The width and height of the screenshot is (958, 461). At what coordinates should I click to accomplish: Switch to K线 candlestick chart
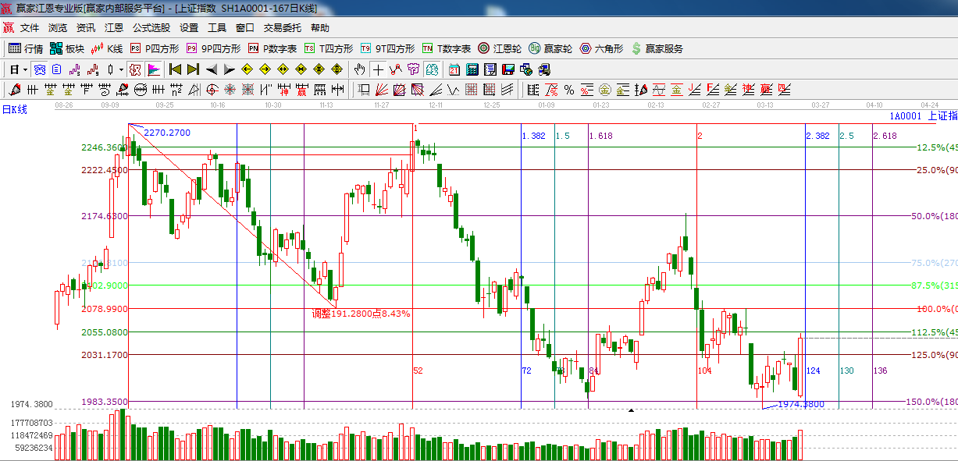click(107, 48)
